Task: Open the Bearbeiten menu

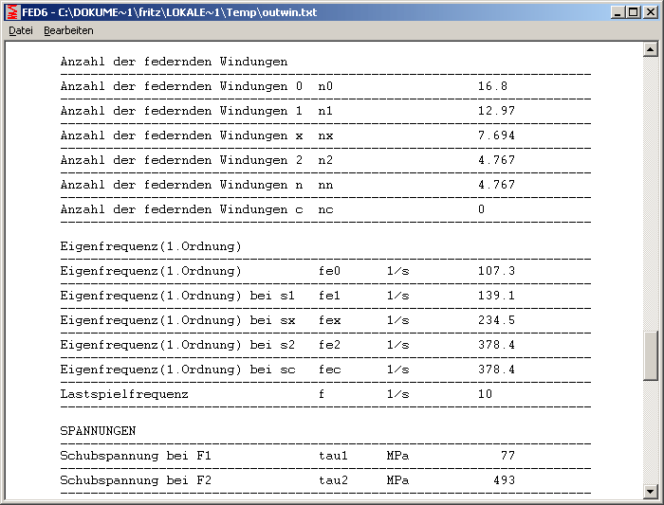Action: [x=68, y=31]
